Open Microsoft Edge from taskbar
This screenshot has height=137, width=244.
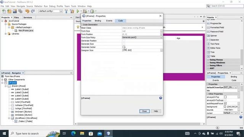(x=73, y=134)
